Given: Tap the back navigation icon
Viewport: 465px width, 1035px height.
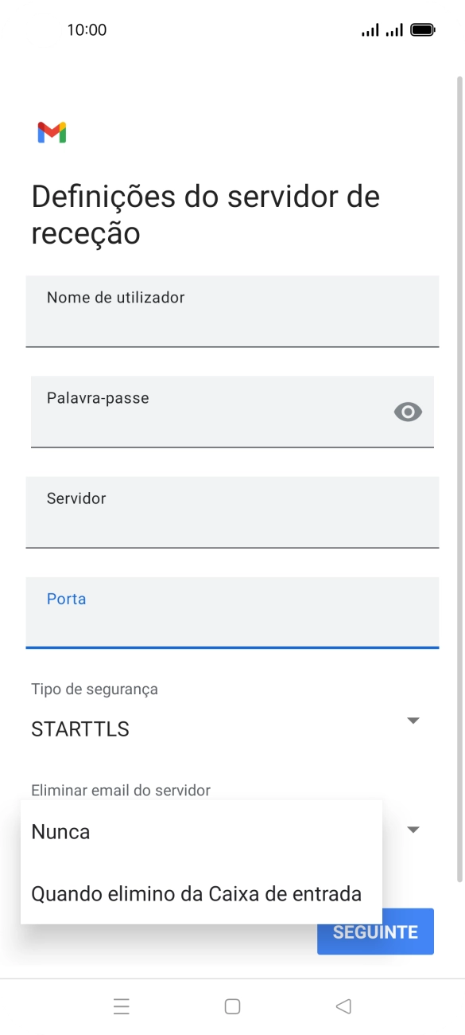Looking at the screenshot, I should coord(343,1006).
